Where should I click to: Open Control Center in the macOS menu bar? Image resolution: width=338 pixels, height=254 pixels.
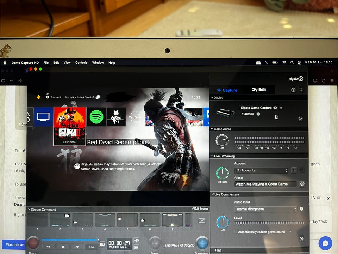(x=299, y=63)
